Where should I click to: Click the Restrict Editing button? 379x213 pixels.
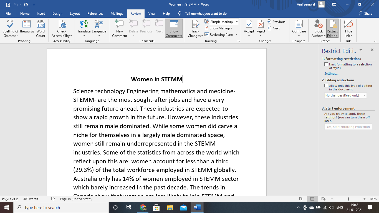(x=332, y=28)
